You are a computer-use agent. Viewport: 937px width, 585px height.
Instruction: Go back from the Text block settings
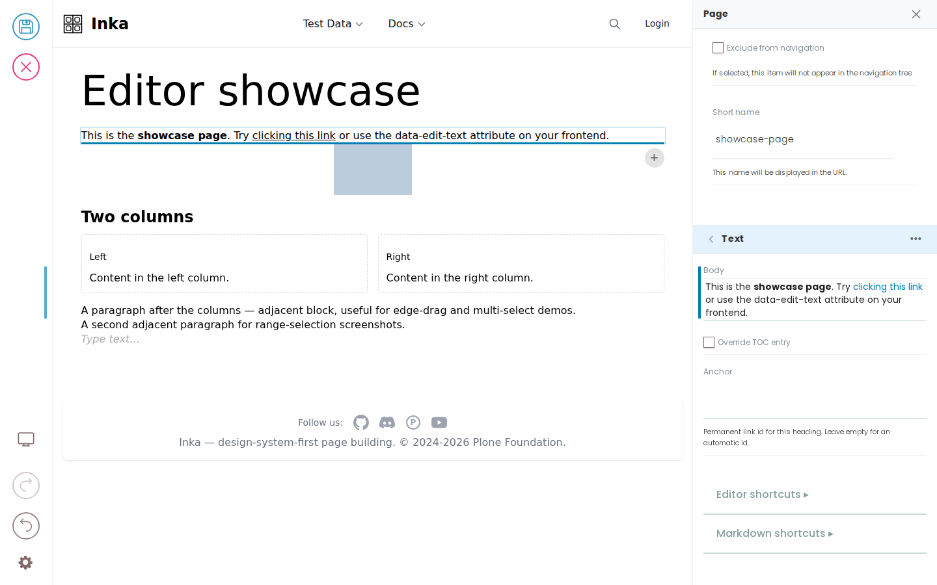pyautogui.click(x=711, y=239)
